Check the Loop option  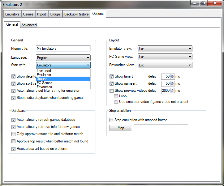[x=116, y=96]
